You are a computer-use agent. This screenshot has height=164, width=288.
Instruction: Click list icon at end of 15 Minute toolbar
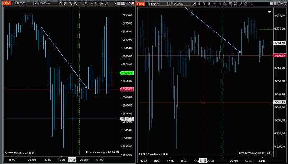pyautogui.click(x=251, y=4)
